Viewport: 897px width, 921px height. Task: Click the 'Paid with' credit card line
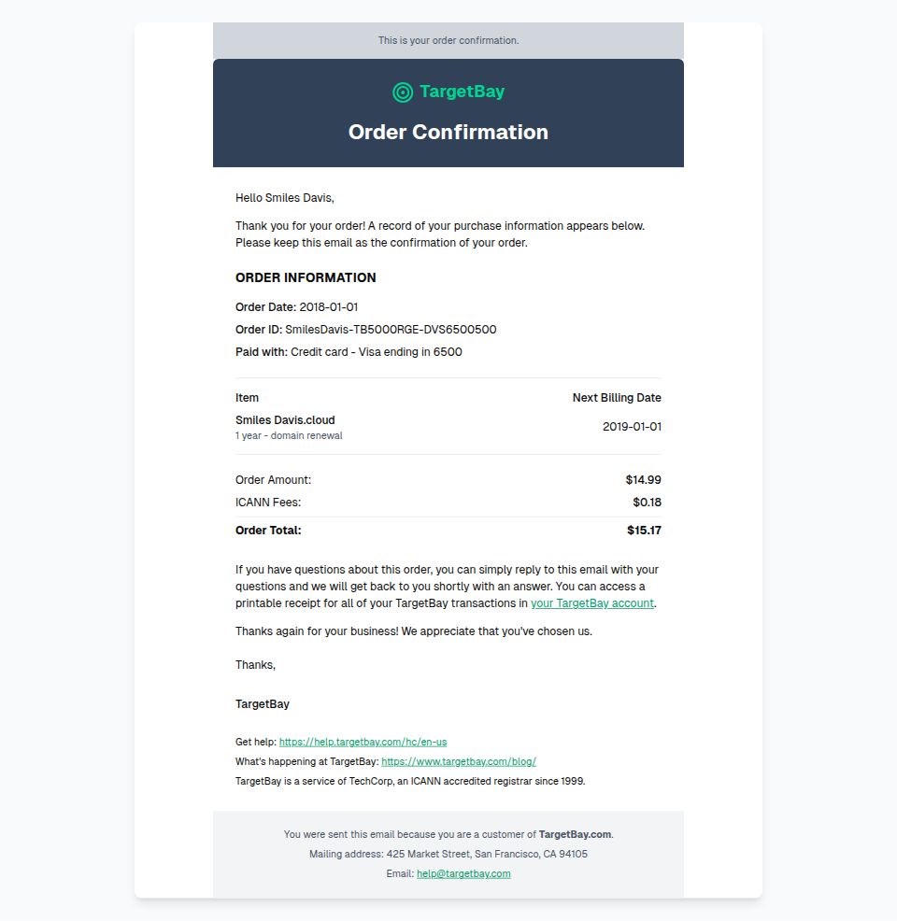pos(349,352)
